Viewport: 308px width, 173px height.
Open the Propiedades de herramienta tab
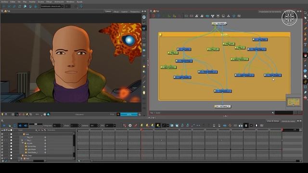(x=270, y=12)
